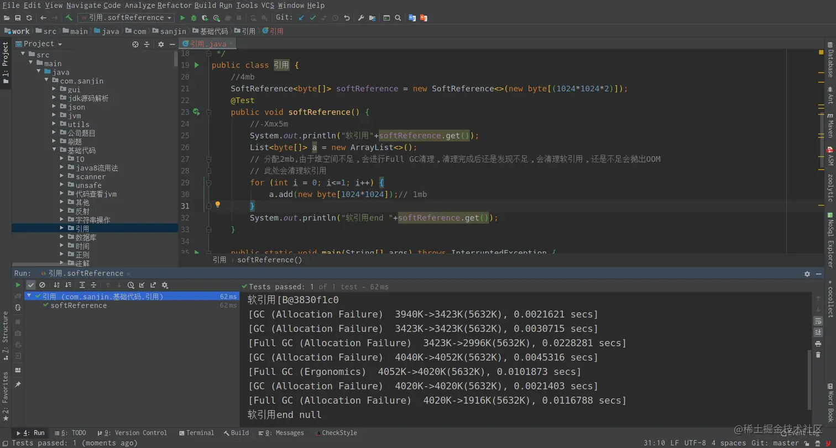Viewport: 836px width, 448px height.
Task: Open the Terminal tool window tab
Action: point(196,433)
